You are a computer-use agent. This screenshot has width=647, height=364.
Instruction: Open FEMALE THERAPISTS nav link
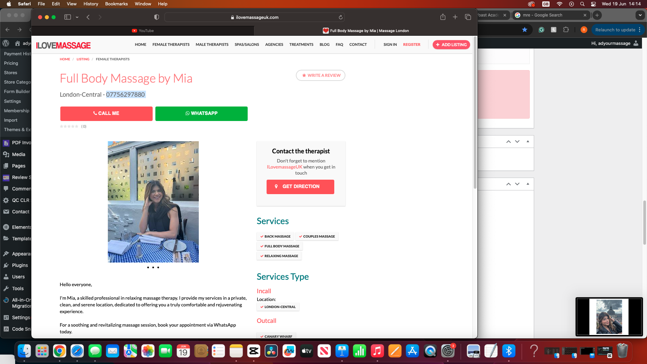click(x=171, y=44)
